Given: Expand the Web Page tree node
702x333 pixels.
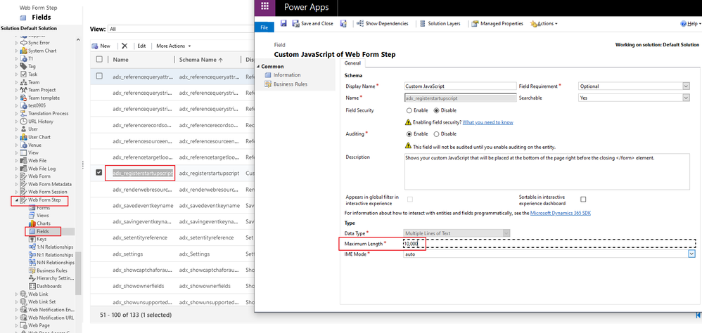Looking at the screenshot, I should pos(17,325).
